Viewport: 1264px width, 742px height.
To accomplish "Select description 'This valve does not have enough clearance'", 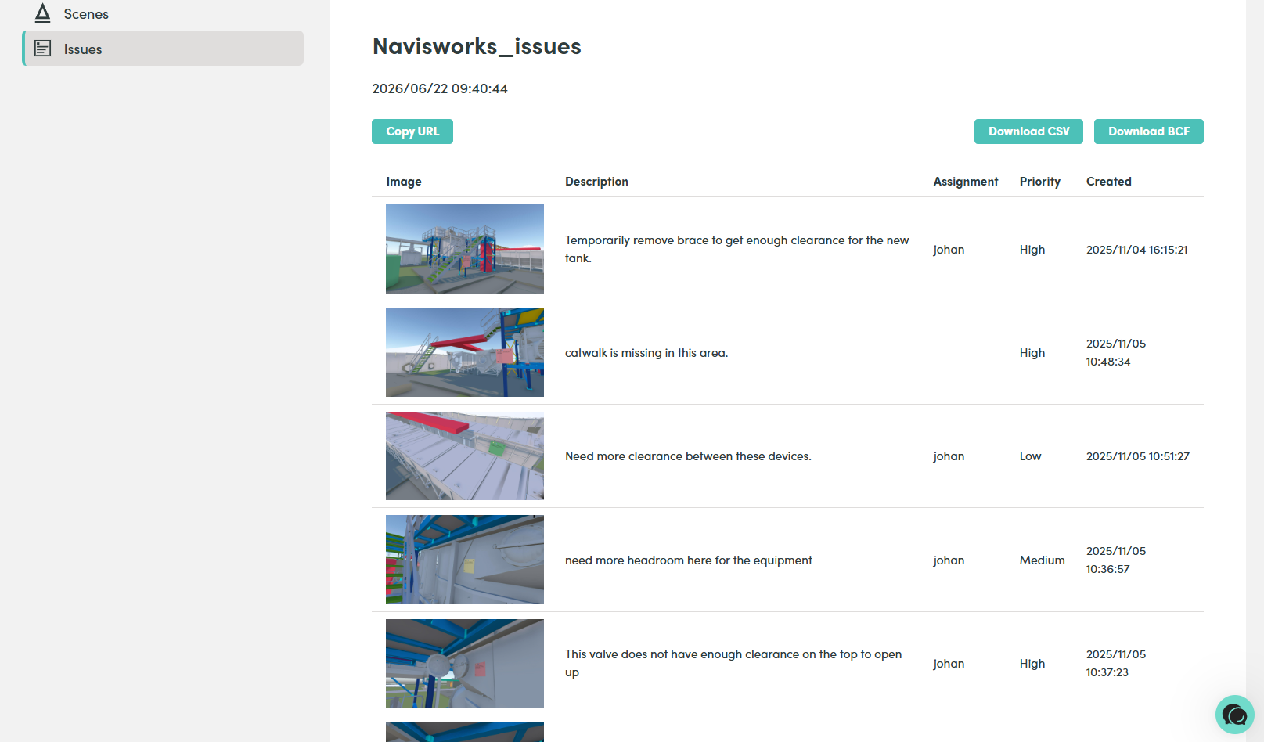I will coord(733,663).
